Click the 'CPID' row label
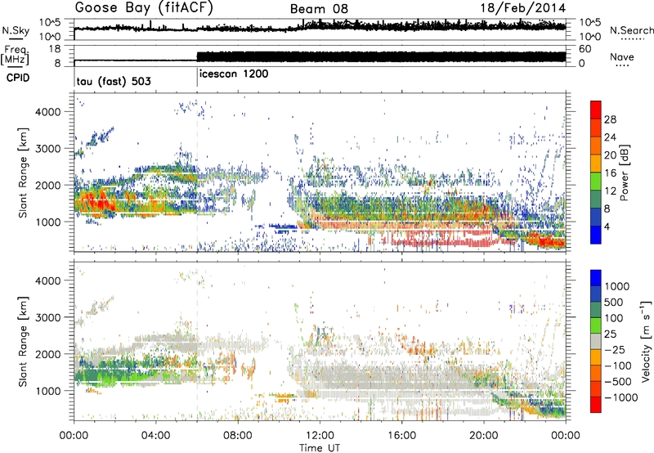The image size is (654, 453). [18, 78]
